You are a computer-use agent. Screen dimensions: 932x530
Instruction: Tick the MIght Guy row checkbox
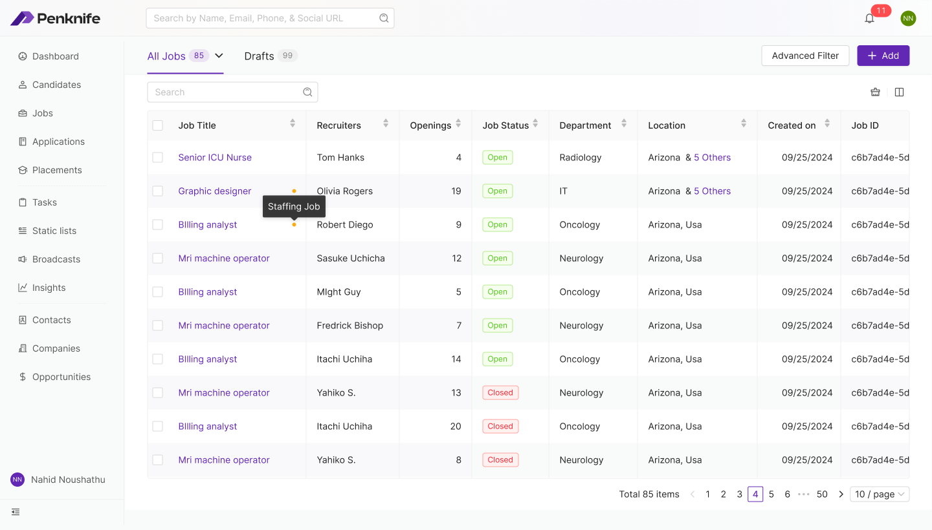158,291
